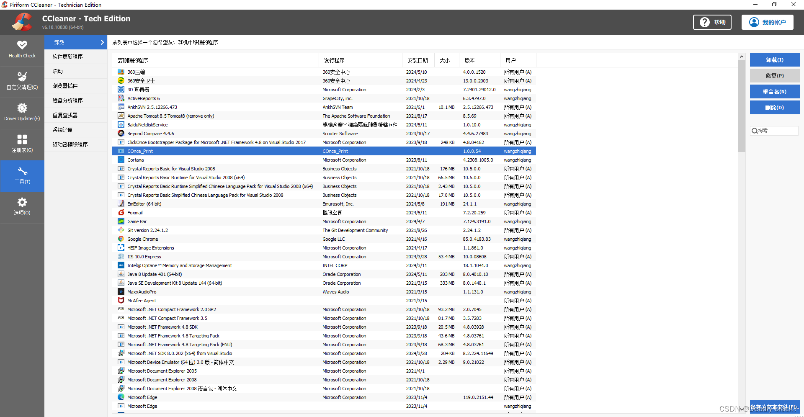Viewport: 804px width, 417px height.
Task: Select Microsoft .NET Compact Framework 3.5 row
Action: click(x=324, y=318)
